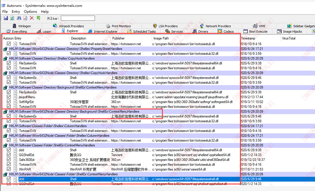Select the Wow6432Node Directory\Background ContextMenuHandlers key row text
Viewport: 315px width, 191px height.
(74, 112)
